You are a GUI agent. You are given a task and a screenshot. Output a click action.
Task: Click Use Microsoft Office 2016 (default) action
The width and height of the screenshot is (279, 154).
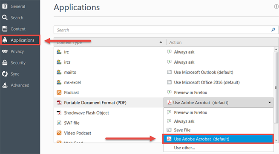click(207, 82)
